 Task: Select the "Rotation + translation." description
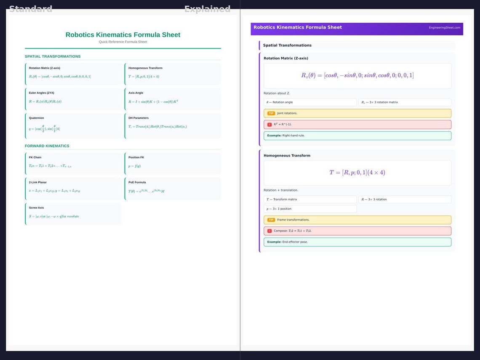click(281, 190)
